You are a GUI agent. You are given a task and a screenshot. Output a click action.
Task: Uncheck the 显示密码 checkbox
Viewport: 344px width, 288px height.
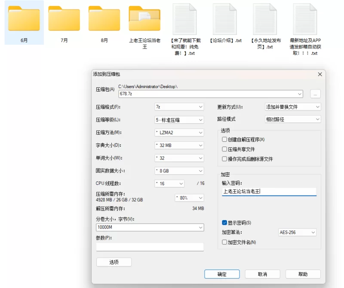224,223
